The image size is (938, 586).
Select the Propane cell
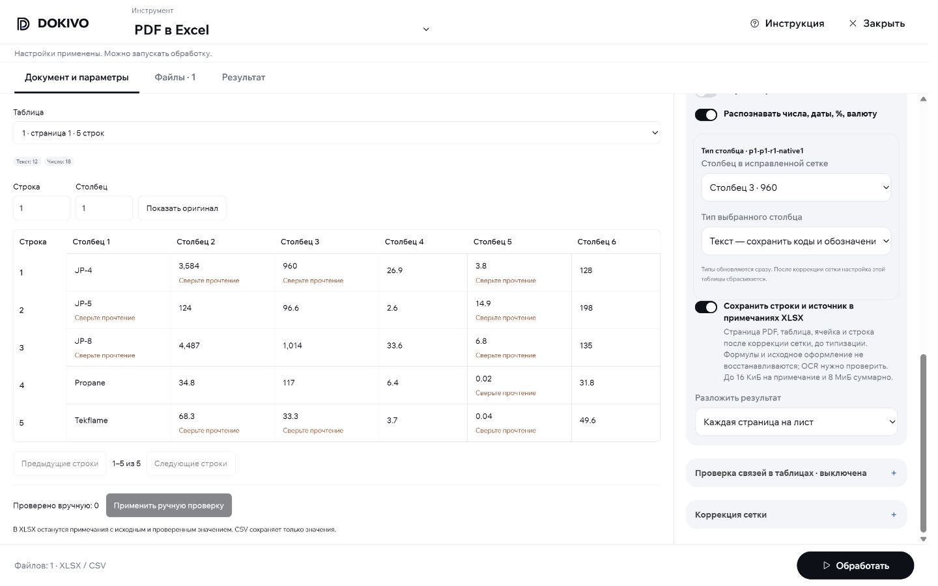click(x=119, y=385)
